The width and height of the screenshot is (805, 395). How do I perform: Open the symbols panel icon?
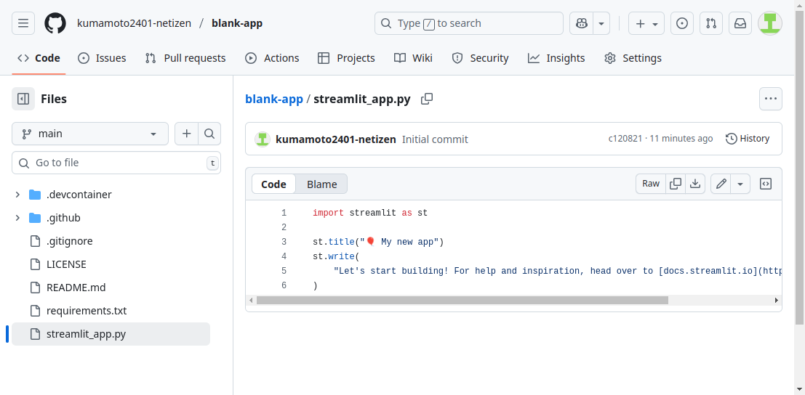(x=766, y=184)
